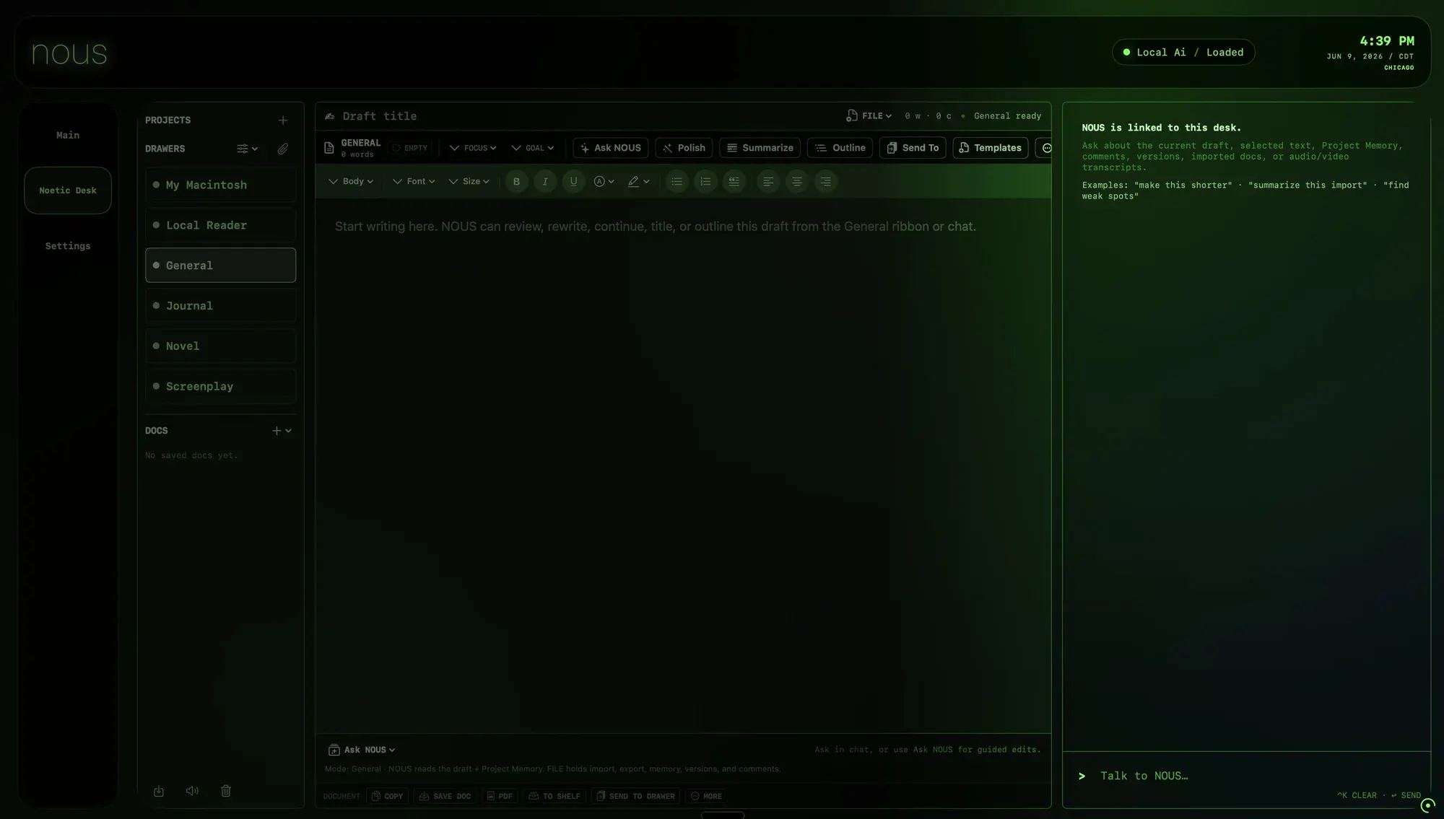The height and width of the screenshot is (819, 1444).
Task: Expand the FOCUS dropdown
Action: click(473, 148)
